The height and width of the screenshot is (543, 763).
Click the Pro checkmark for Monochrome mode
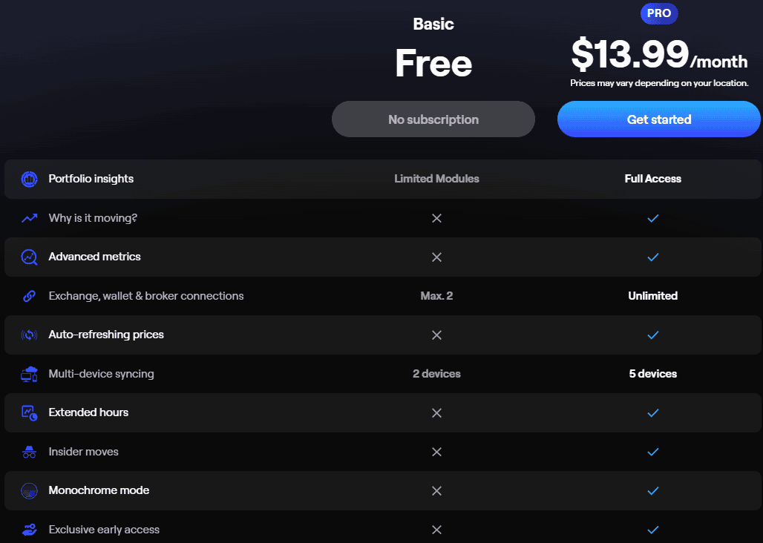point(653,490)
